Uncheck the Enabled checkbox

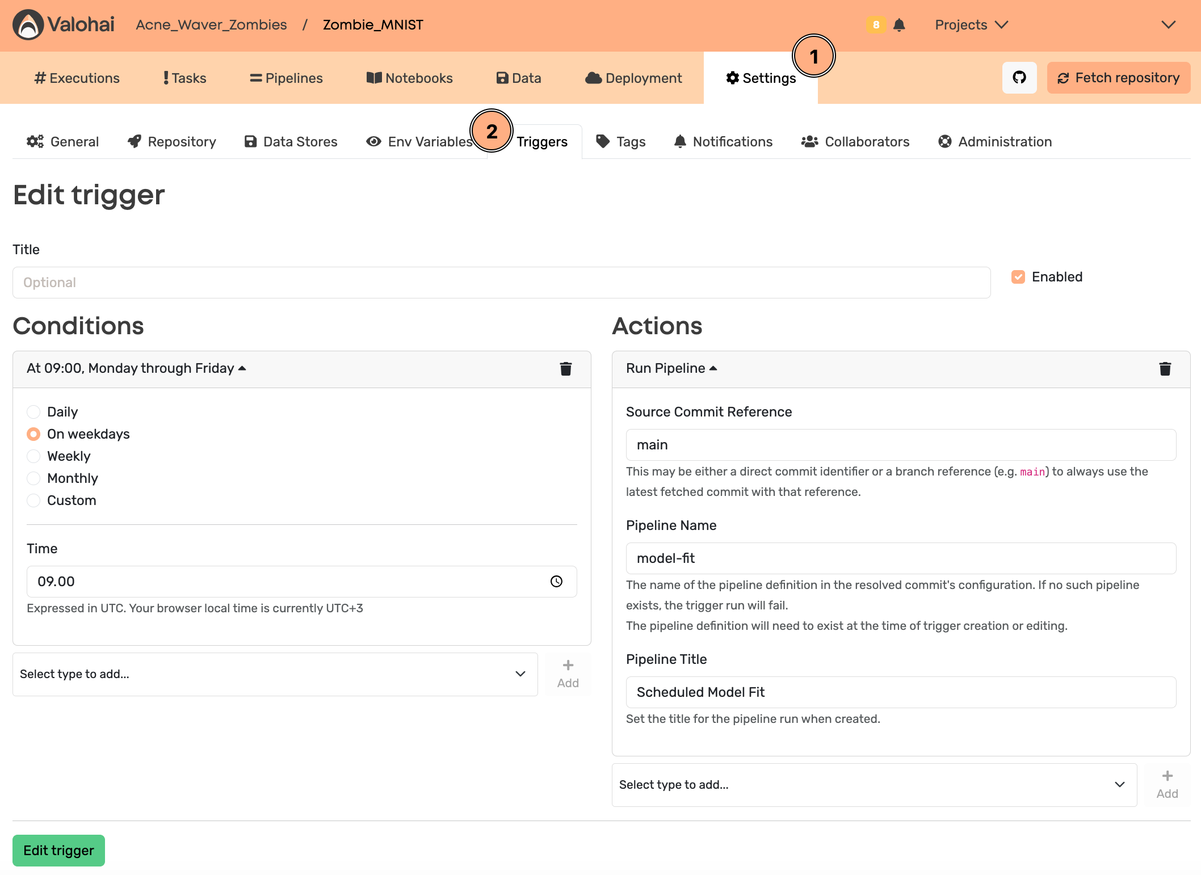(1018, 277)
